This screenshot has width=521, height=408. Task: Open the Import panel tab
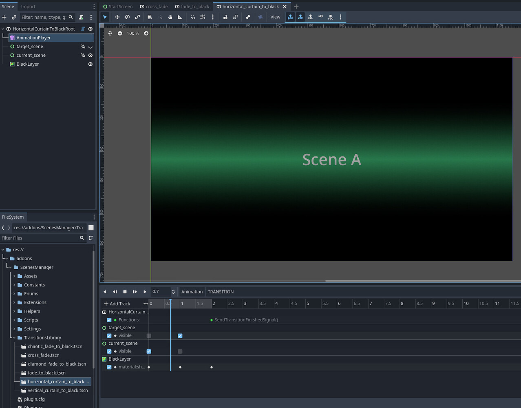[28, 6]
